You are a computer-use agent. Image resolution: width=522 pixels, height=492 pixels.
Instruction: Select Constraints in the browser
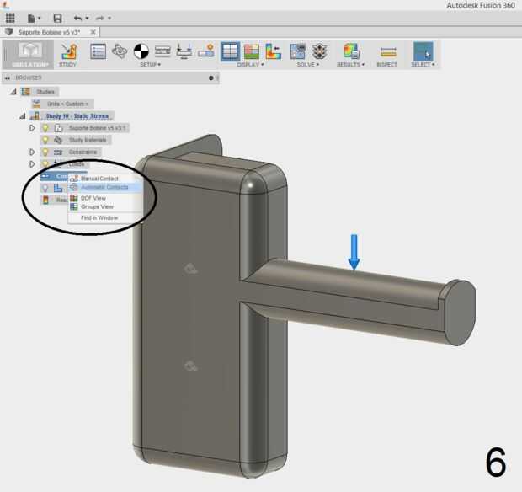[x=83, y=152]
